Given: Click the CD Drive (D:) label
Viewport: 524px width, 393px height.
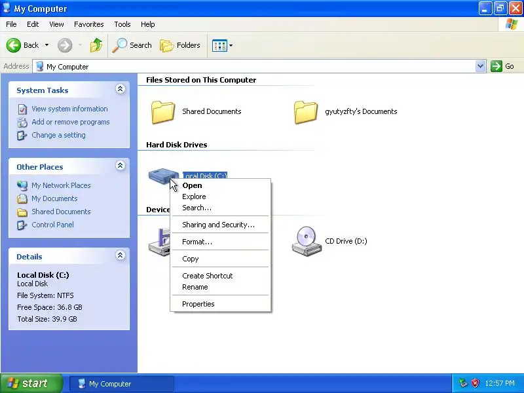Looking at the screenshot, I should click(346, 241).
